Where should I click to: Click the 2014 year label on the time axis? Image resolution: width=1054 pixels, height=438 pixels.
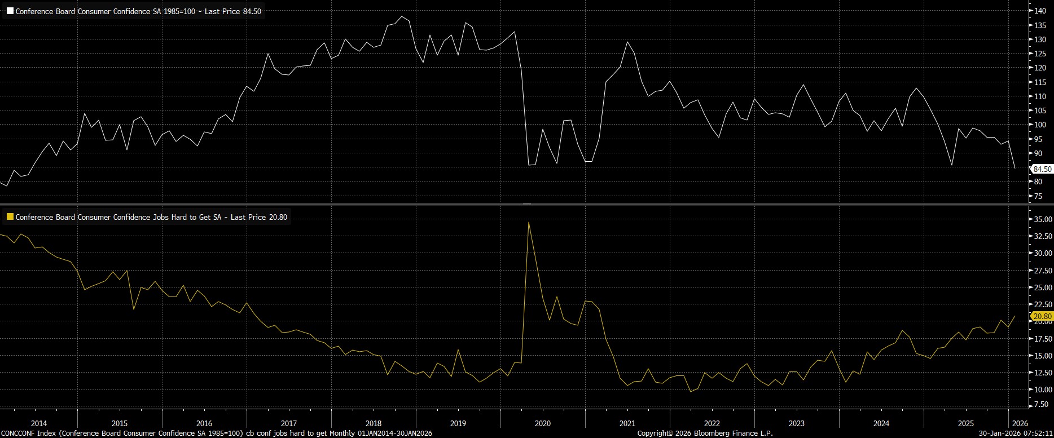39,423
